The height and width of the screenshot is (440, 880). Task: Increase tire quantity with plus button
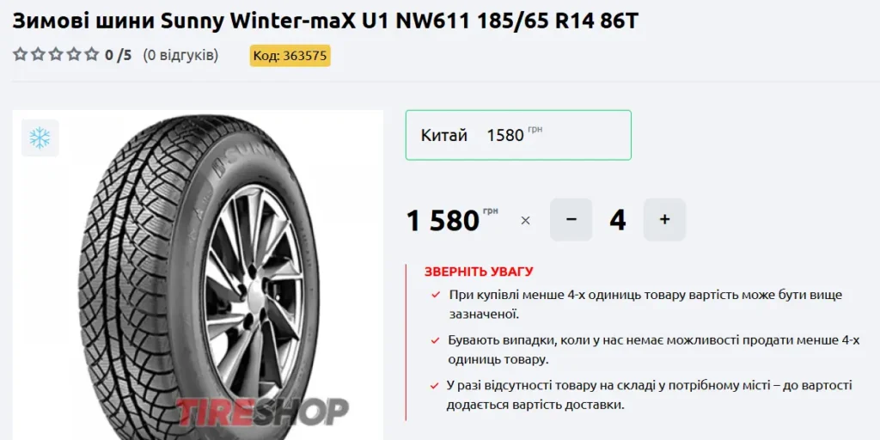(x=664, y=219)
